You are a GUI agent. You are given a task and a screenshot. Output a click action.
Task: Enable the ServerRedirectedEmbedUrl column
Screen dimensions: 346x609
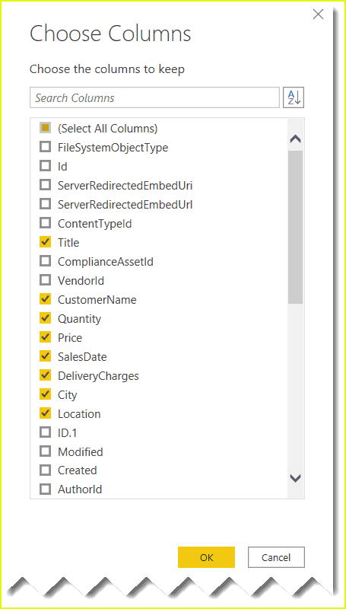pyautogui.click(x=46, y=204)
